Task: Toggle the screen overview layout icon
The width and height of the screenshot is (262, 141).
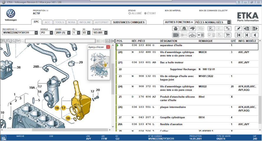Action: point(108,41)
